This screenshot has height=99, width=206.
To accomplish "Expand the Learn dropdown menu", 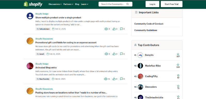I will pos(85,4).
